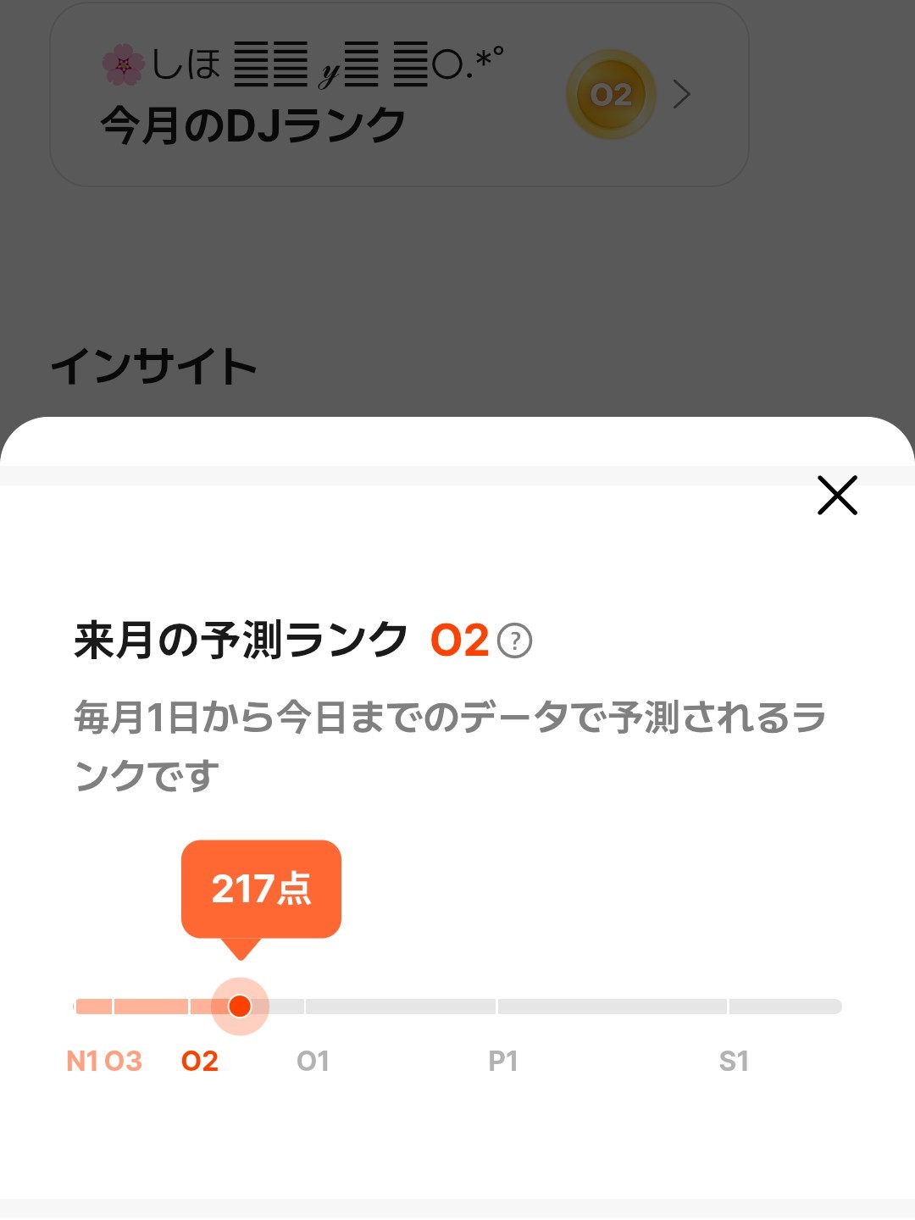Select the O1 rank label
Image resolution: width=915 pixels, height=1220 pixels.
tap(313, 1061)
